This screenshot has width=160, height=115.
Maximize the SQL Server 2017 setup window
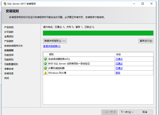[x=143, y=4]
